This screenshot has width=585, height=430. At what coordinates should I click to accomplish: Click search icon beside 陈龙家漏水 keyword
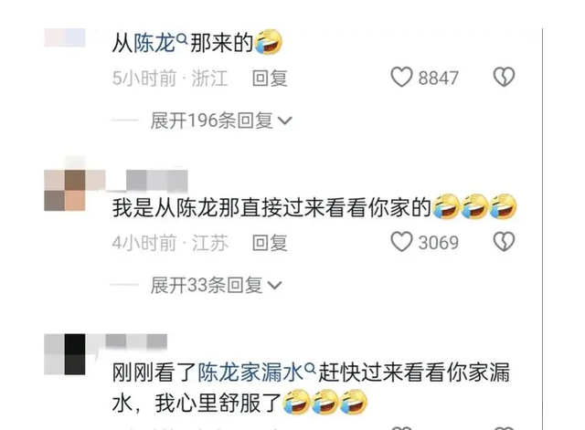(x=311, y=368)
